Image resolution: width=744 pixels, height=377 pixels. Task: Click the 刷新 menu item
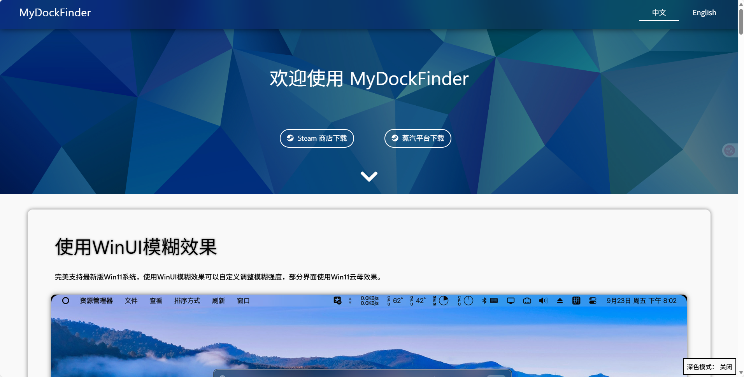click(219, 301)
